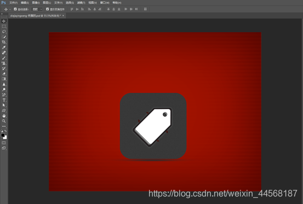
Task: Reset to default foreground and background colors
Action: pos(2,131)
